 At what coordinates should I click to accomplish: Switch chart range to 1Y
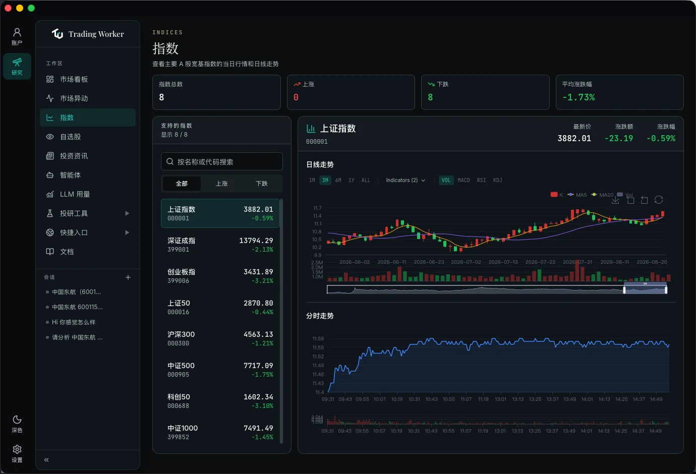coord(352,180)
